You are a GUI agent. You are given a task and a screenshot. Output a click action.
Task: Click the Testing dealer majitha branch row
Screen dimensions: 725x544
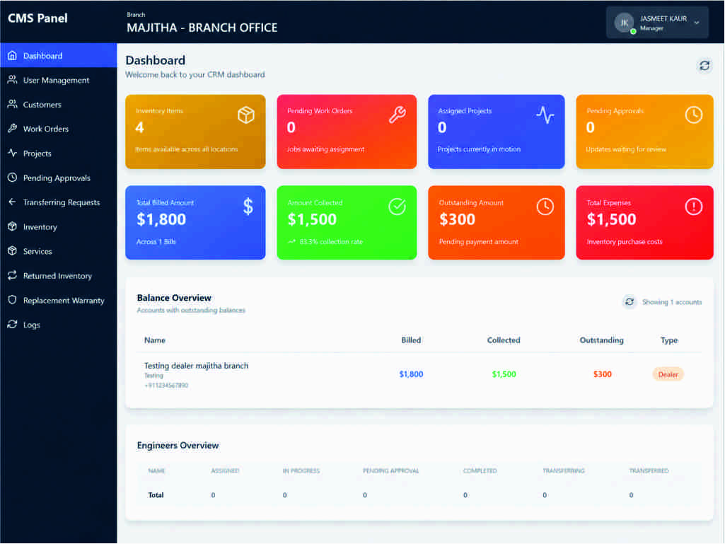pos(419,374)
